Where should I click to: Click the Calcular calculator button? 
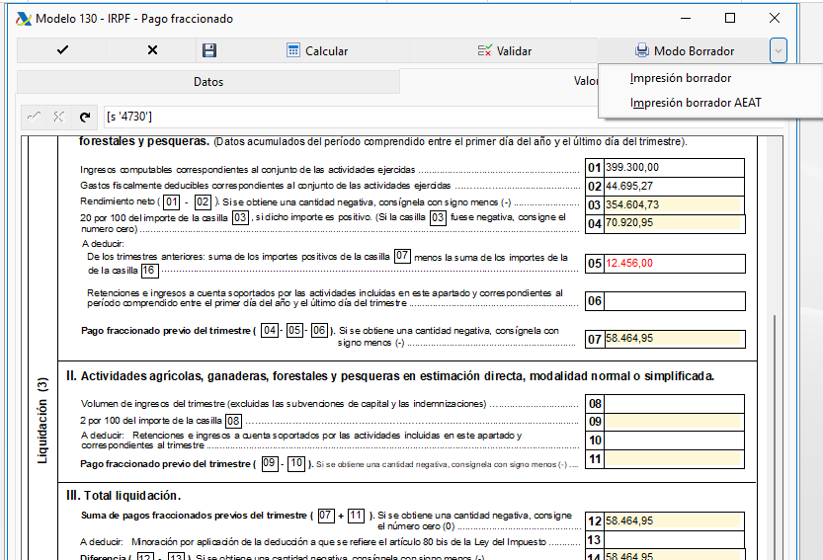pyautogui.click(x=317, y=51)
